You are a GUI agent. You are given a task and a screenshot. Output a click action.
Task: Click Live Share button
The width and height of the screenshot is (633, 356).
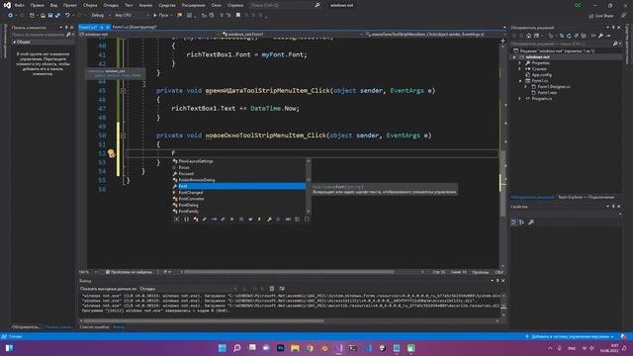[x=600, y=16]
